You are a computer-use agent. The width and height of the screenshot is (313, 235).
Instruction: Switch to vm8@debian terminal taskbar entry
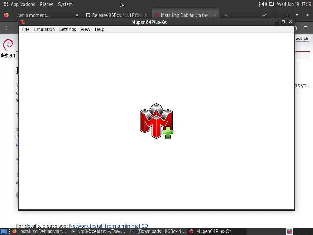[x=98, y=231]
